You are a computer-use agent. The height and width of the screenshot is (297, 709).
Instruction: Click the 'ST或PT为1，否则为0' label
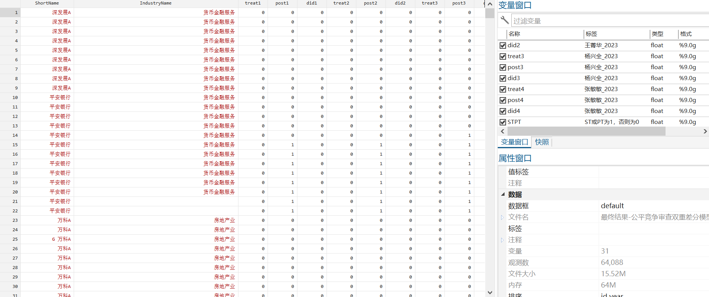click(x=611, y=122)
